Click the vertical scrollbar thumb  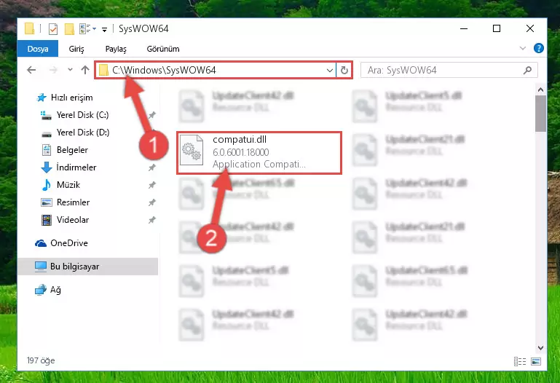pos(540,114)
